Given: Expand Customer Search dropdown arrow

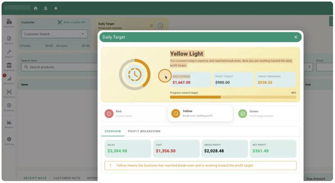Looking at the screenshot, I should [x=82, y=34].
